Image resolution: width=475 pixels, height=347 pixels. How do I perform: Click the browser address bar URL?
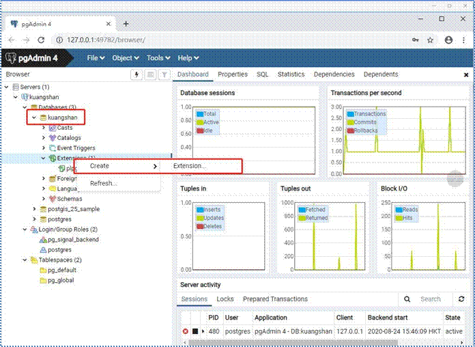[106, 40]
